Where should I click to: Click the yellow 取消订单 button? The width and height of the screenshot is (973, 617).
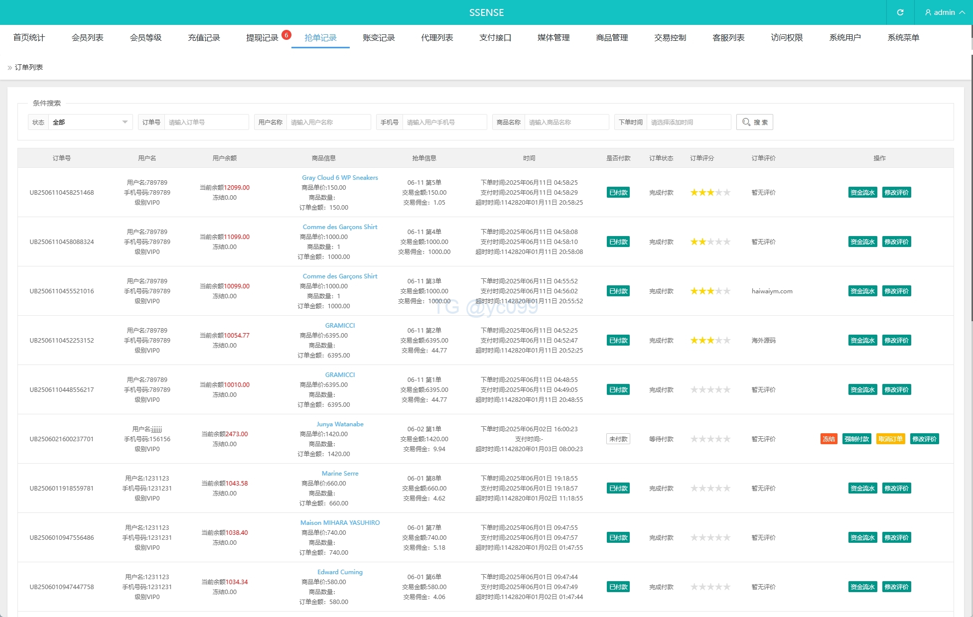pyautogui.click(x=890, y=439)
